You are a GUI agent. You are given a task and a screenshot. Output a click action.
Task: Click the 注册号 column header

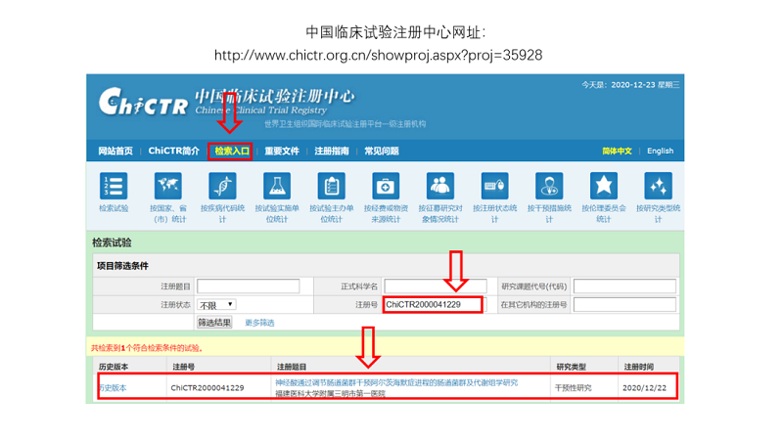183,367
